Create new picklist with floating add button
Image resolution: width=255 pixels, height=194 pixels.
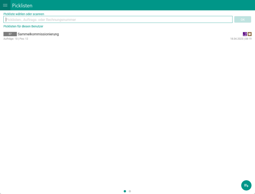pos(246,185)
